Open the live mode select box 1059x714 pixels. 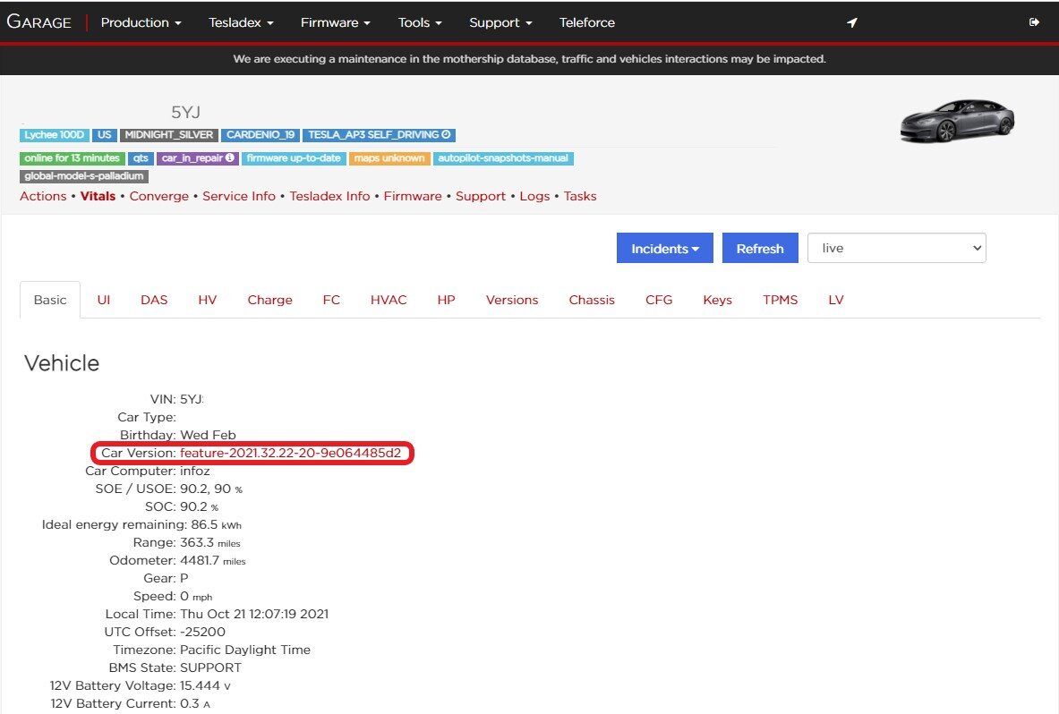[896, 248]
